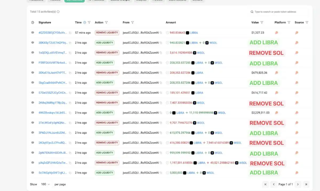This screenshot has height=191, width=320.
Task: Open total activities info icon
Action: point(58,12)
